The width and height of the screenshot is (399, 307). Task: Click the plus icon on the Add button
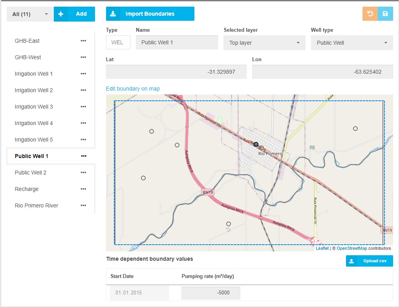point(61,14)
